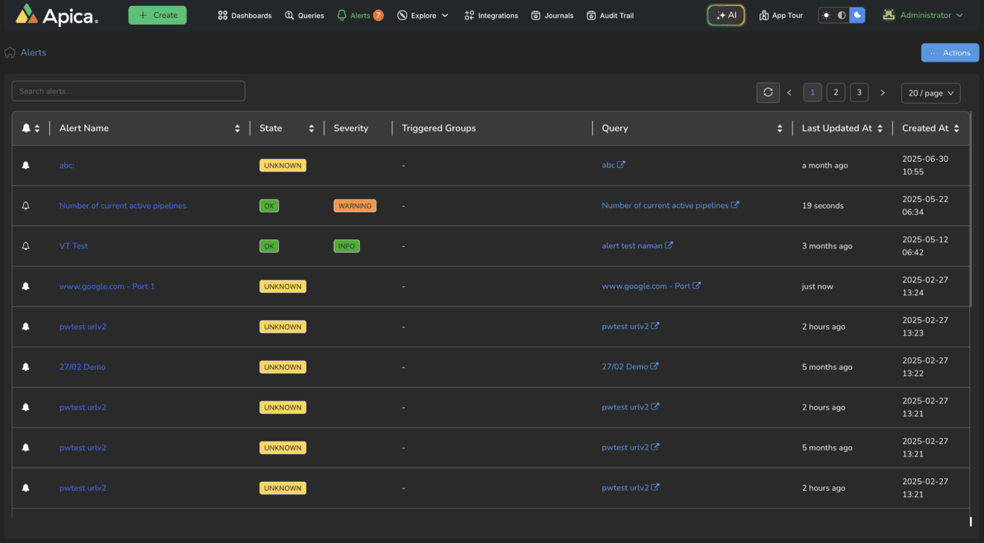The image size is (984, 543).
Task: Switch to dark moon theme mode
Action: tap(857, 15)
